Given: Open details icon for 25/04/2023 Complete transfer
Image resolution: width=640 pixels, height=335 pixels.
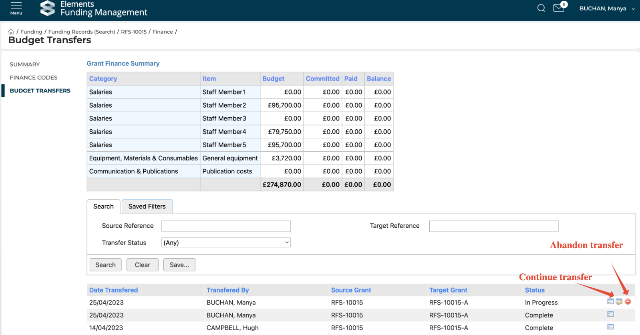Looking at the screenshot, I should click(610, 314).
